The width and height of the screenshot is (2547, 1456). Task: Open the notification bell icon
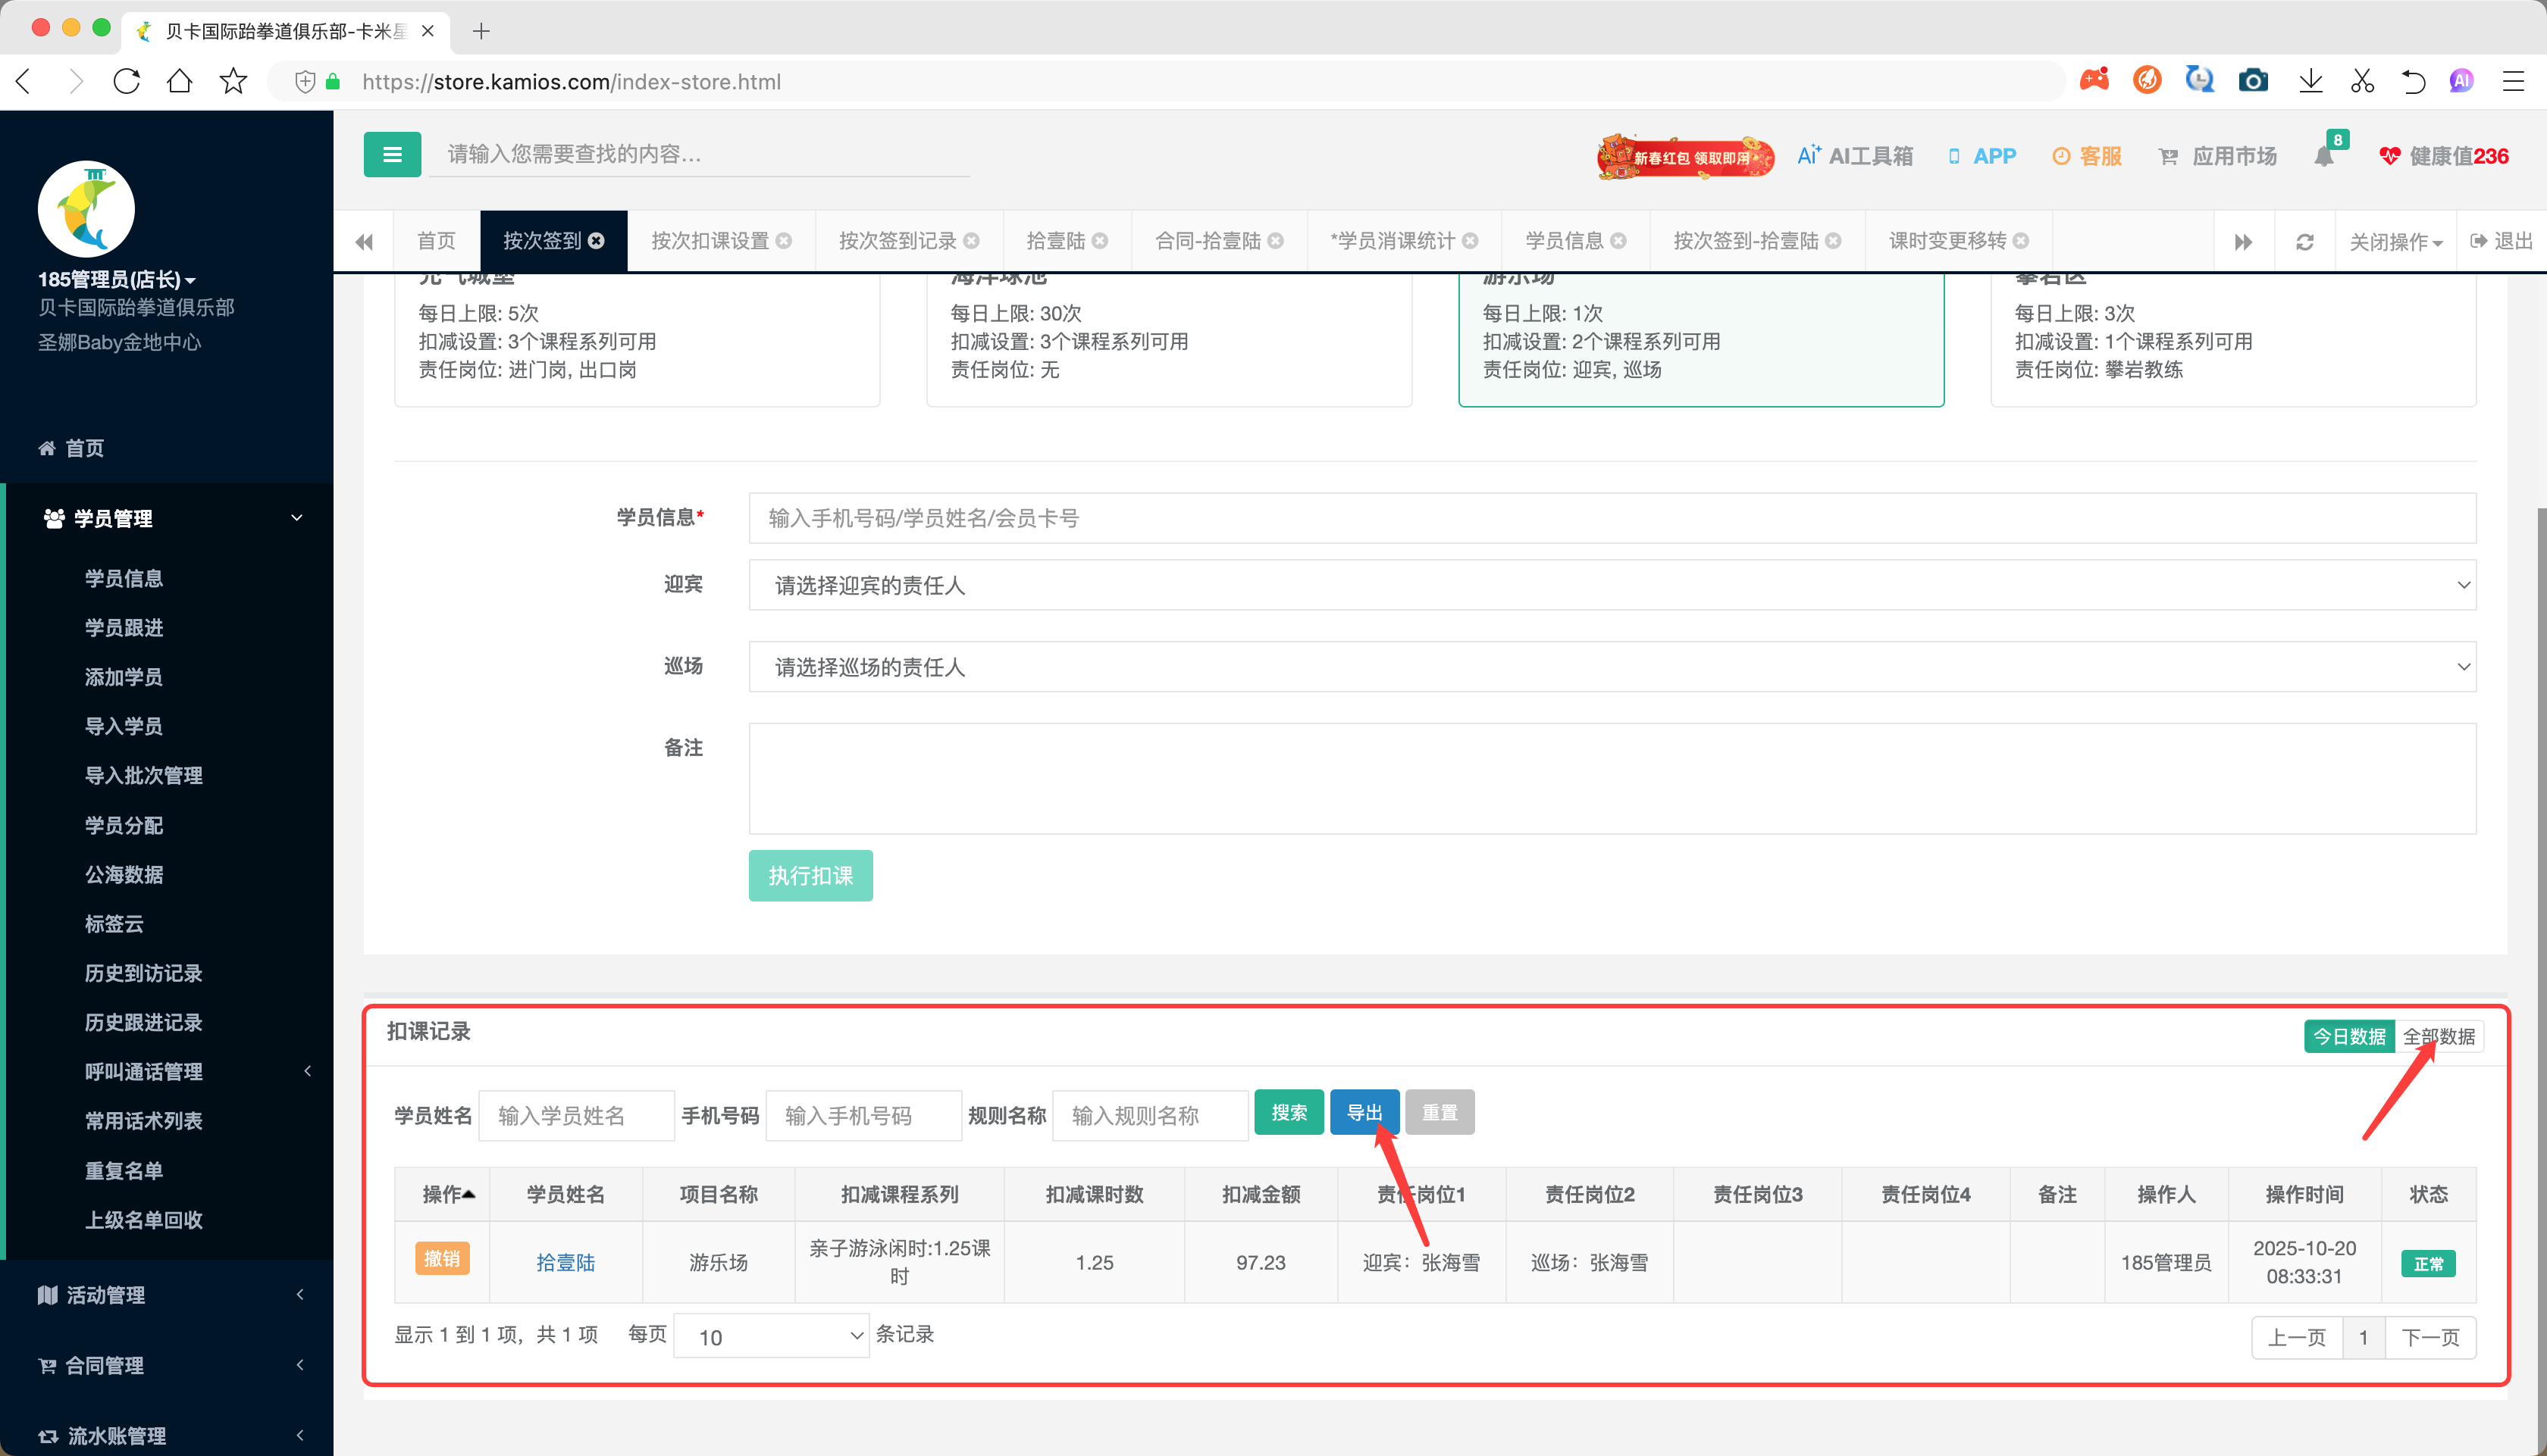click(x=2323, y=157)
